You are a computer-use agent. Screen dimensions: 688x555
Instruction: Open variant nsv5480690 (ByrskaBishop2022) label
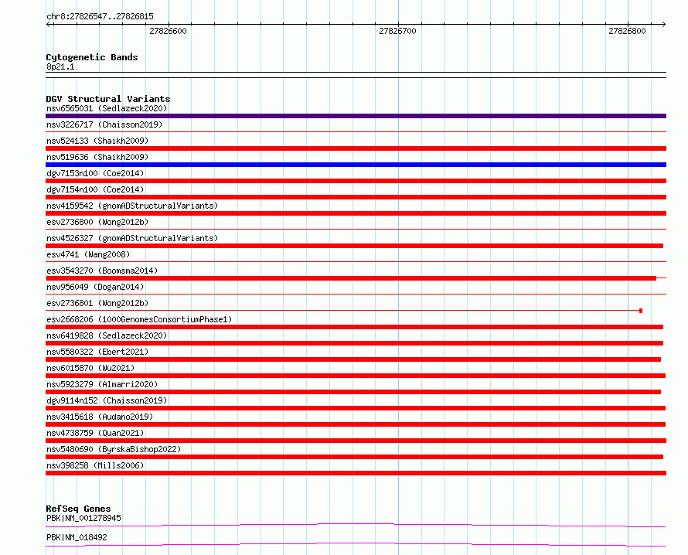coord(114,449)
